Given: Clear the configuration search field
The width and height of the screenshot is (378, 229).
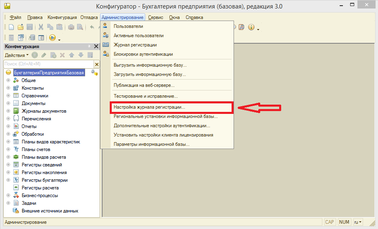Looking at the screenshot, I should click(96, 64).
